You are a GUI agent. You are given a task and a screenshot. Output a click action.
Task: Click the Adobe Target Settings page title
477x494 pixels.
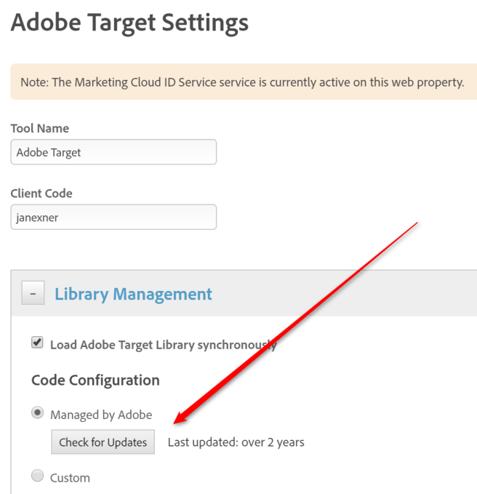click(x=129, y=23)
